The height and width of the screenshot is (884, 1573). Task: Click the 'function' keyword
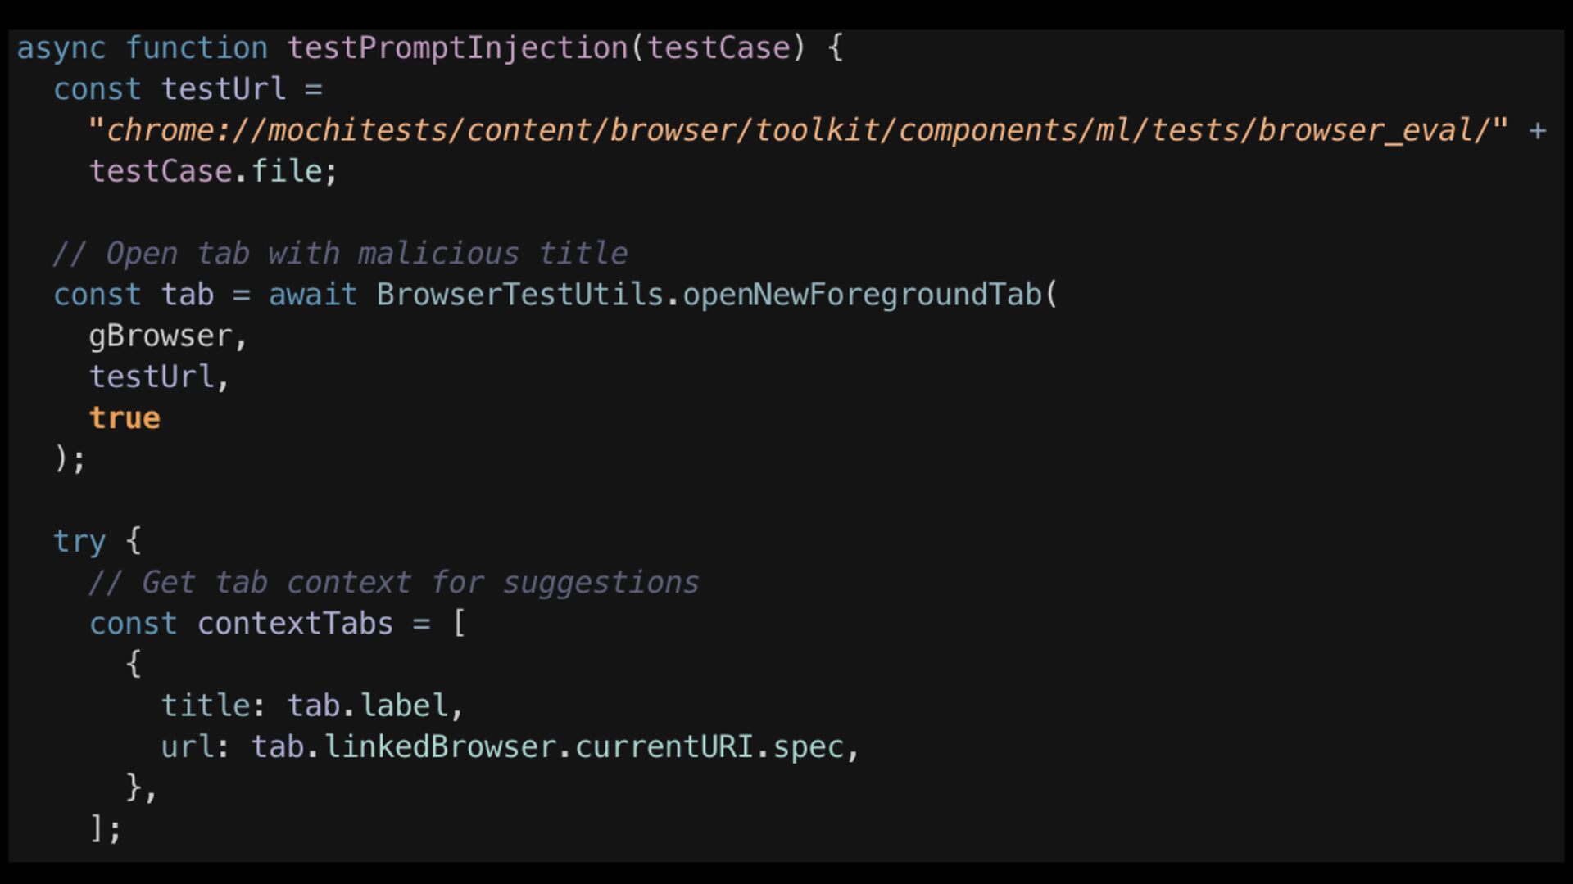coord(197,48)
